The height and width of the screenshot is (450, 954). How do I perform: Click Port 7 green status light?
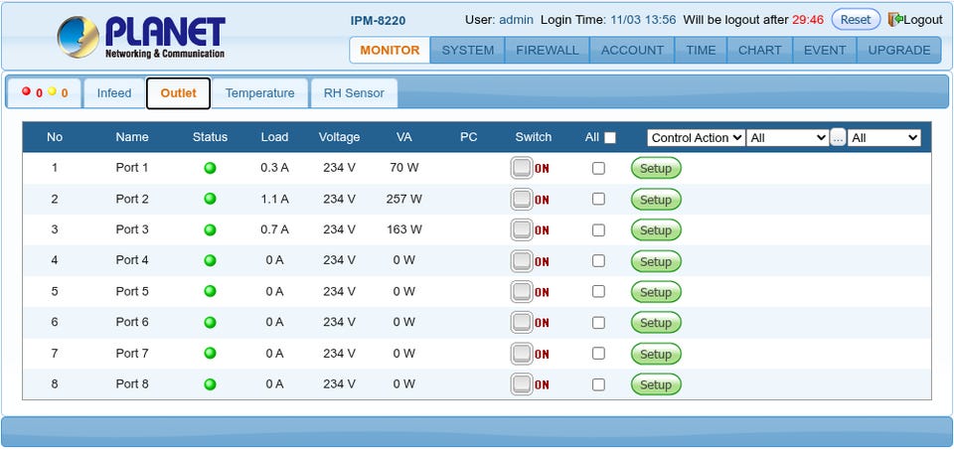click(210, 354)
